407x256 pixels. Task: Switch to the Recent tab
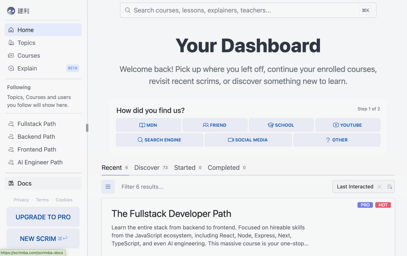pos(115,168)
